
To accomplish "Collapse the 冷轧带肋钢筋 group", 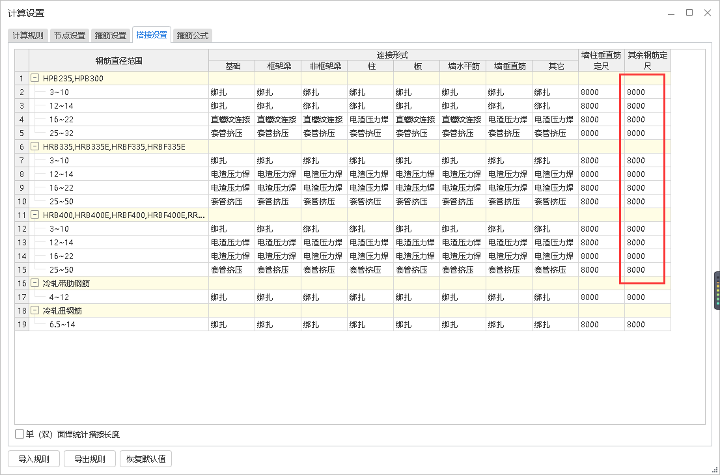I will click(x=35, y=283).
